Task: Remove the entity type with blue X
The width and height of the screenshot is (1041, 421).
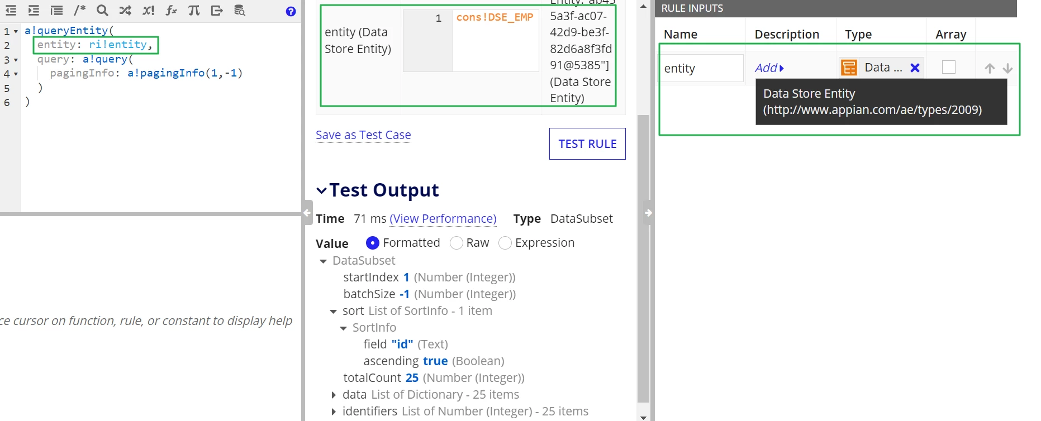Action: [x=915, y=68]
